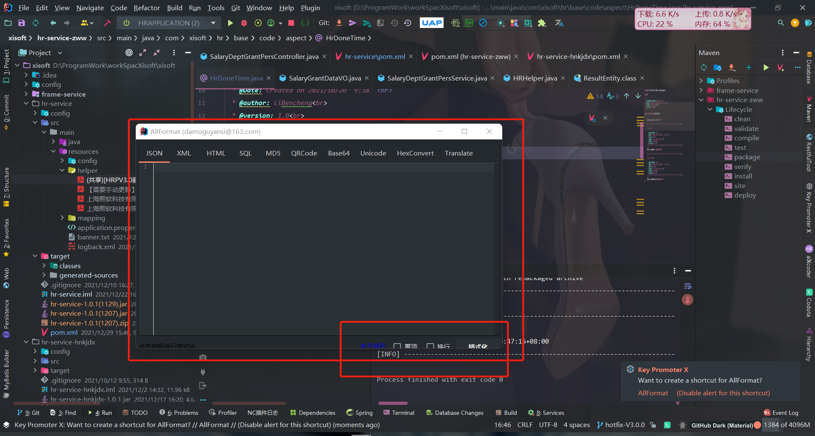Click the AllFormat link in Key Promoter popup

pyautogui.click(x=653, y=393)
